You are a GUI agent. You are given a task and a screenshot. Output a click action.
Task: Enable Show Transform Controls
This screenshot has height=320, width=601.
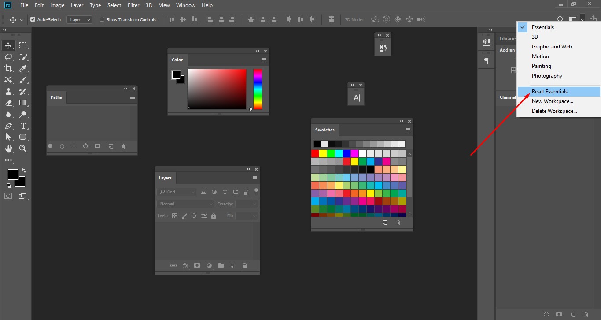click(x=101, y=19)
